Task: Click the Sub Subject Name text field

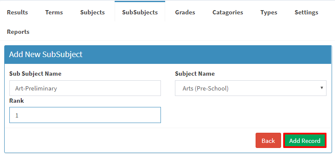Action: click(x=85, y=88)
